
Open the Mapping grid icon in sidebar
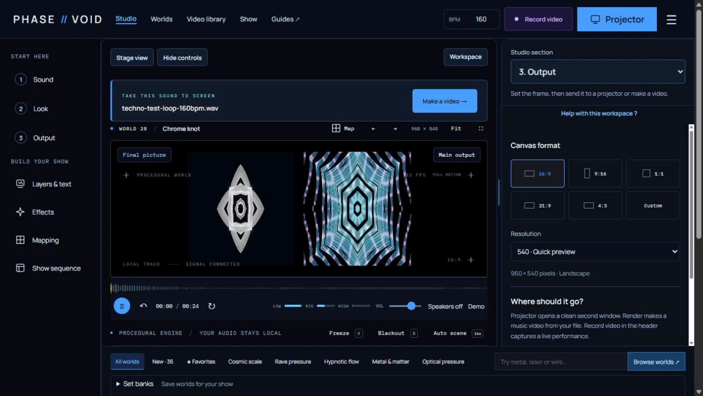21,240
